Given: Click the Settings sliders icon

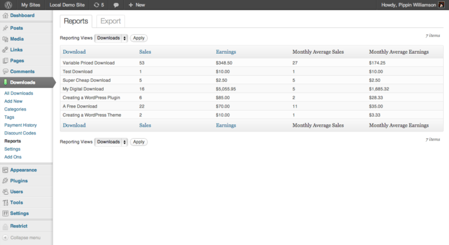Looking at the screenshot, I should [x=5, y=213].
